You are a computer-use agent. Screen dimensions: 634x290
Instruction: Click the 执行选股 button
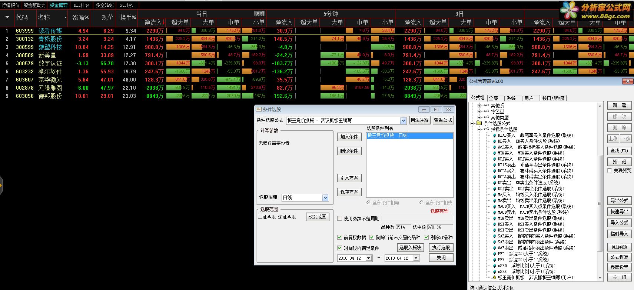(x=441, y=247)
